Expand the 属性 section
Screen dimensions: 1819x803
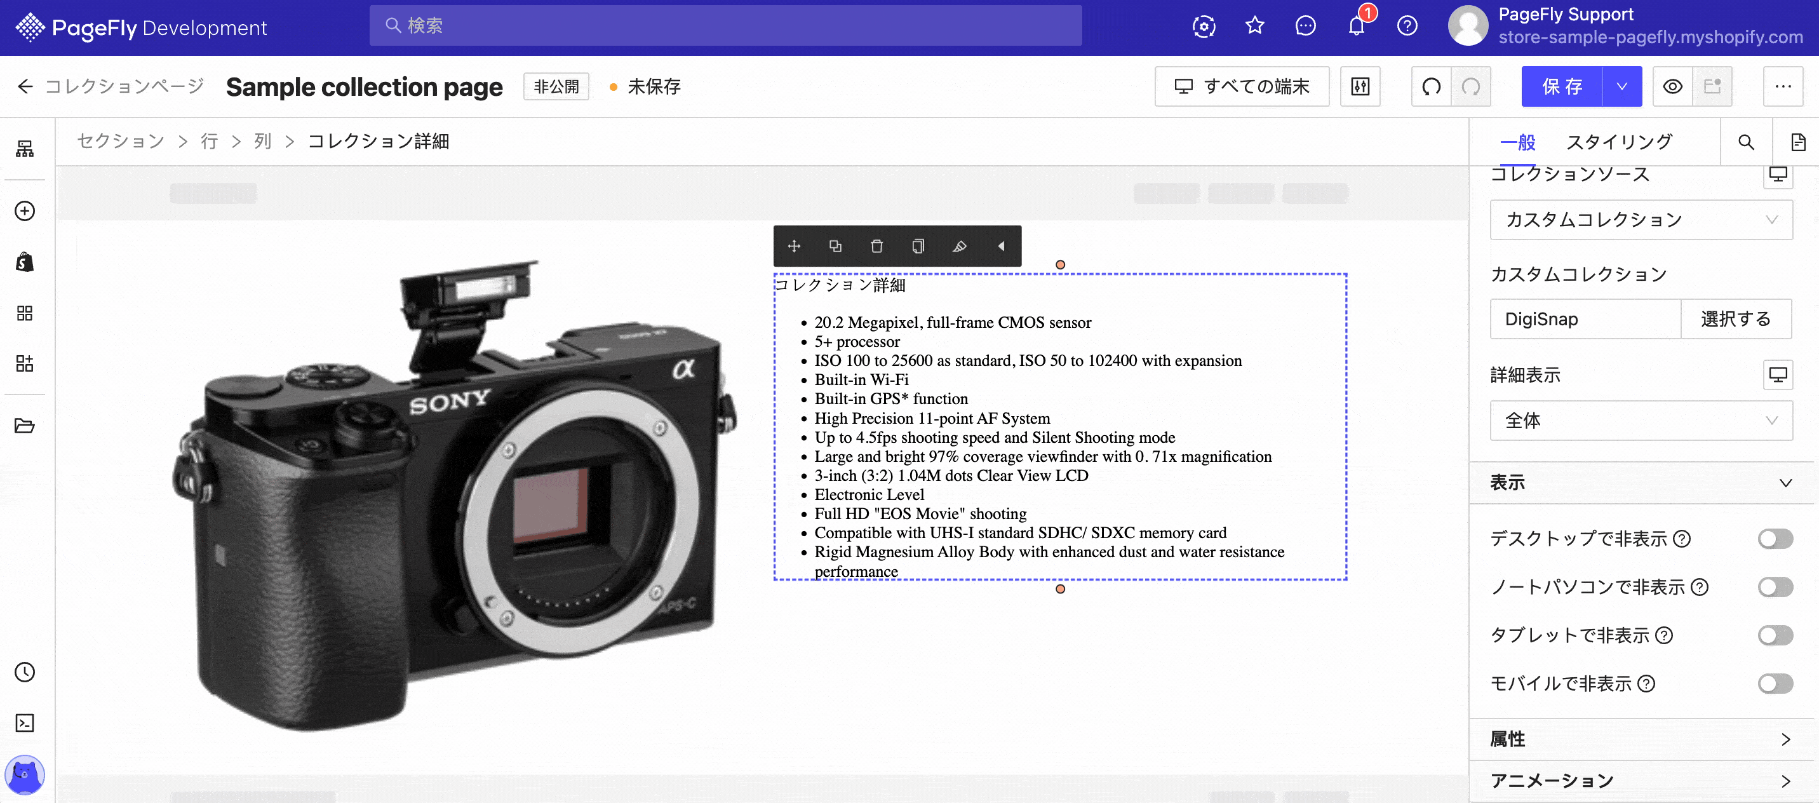pyautogui.click(x=1641, y=739)
